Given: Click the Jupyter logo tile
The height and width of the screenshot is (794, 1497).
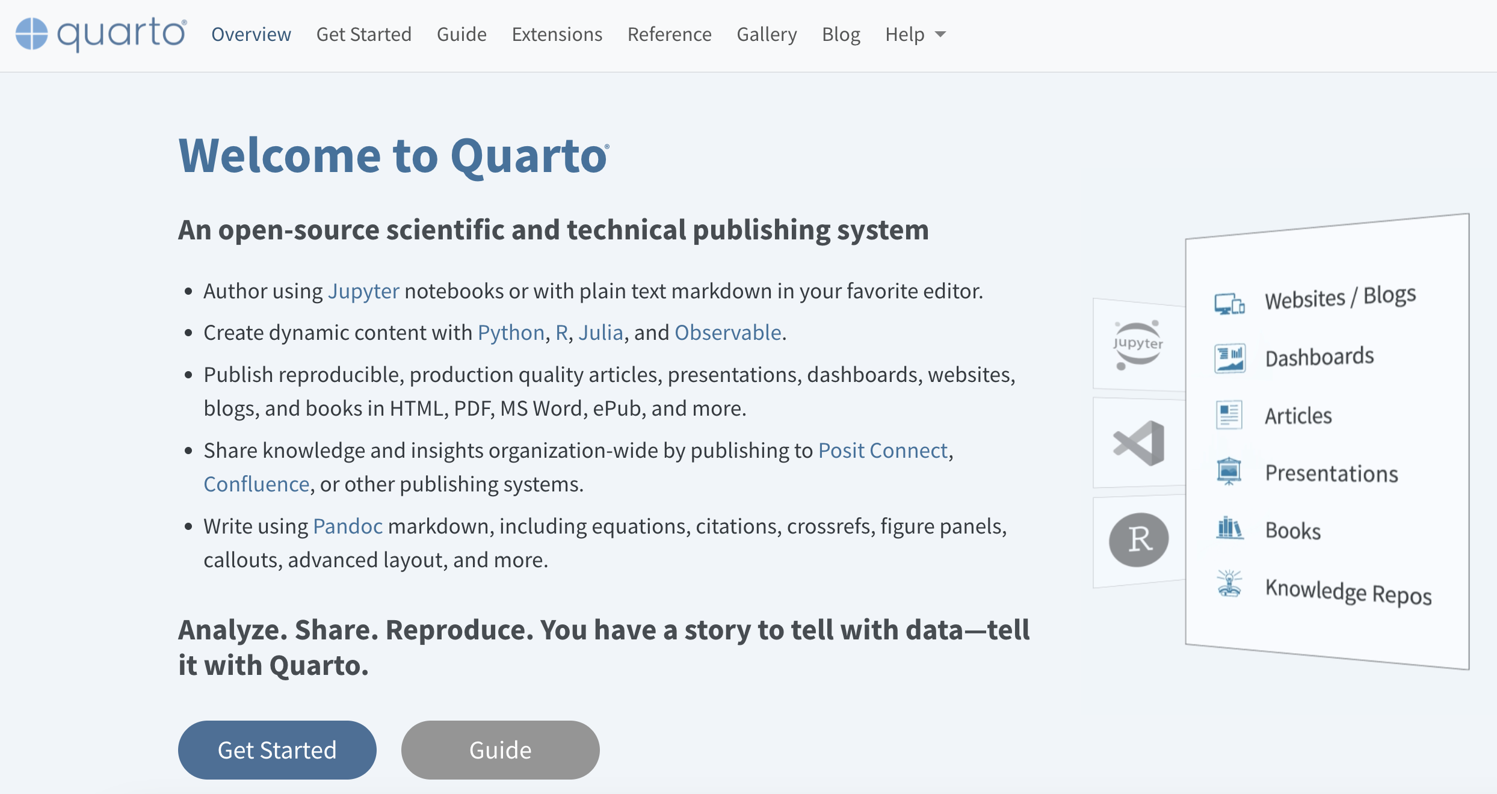Looking at the screenshot, I should coord(1138,345).
